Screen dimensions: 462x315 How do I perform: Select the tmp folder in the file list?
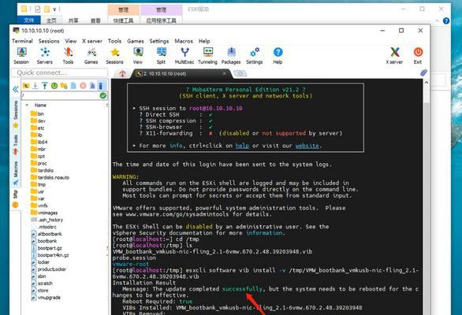coord(38,184)
